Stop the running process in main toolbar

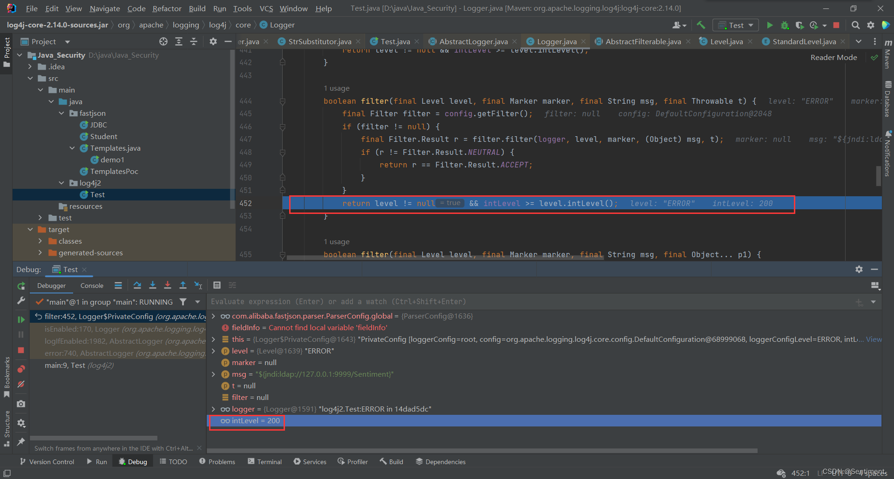(836, 25)
